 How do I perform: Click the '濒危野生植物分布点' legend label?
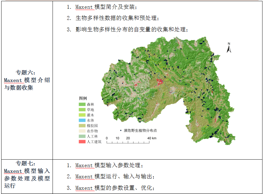tap(140, 130)
